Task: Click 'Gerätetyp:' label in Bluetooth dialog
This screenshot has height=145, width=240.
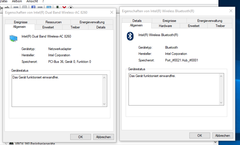Action: [145, 47]
